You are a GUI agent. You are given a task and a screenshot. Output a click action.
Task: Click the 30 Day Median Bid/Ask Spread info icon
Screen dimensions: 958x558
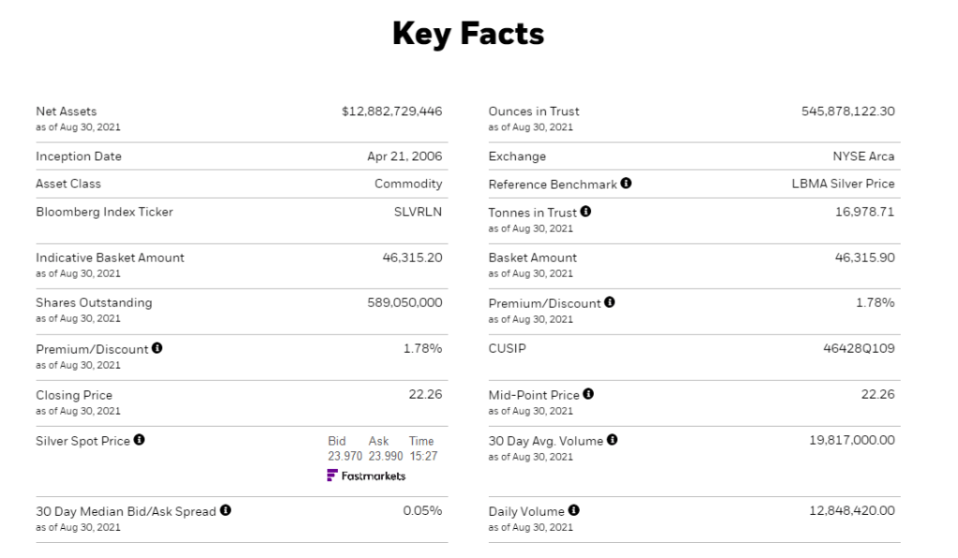click(226, 511)
